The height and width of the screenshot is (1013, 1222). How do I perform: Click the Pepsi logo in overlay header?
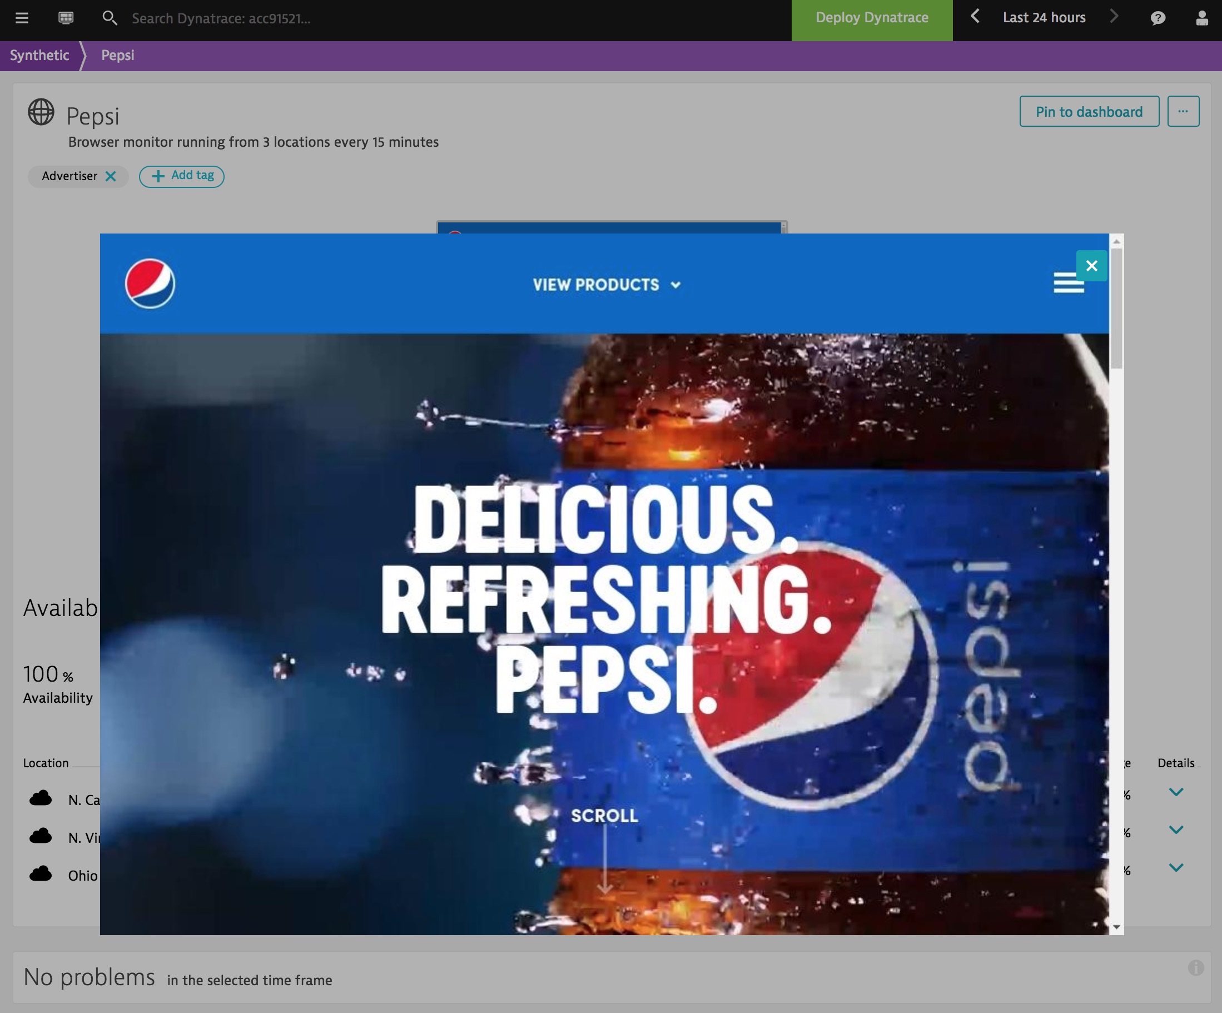click(x=150, y=284)
